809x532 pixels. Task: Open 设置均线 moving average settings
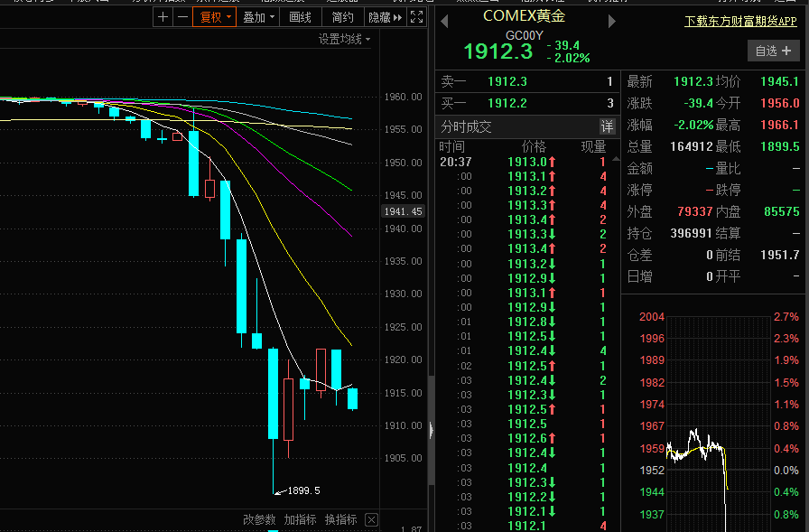pos(344,39)
